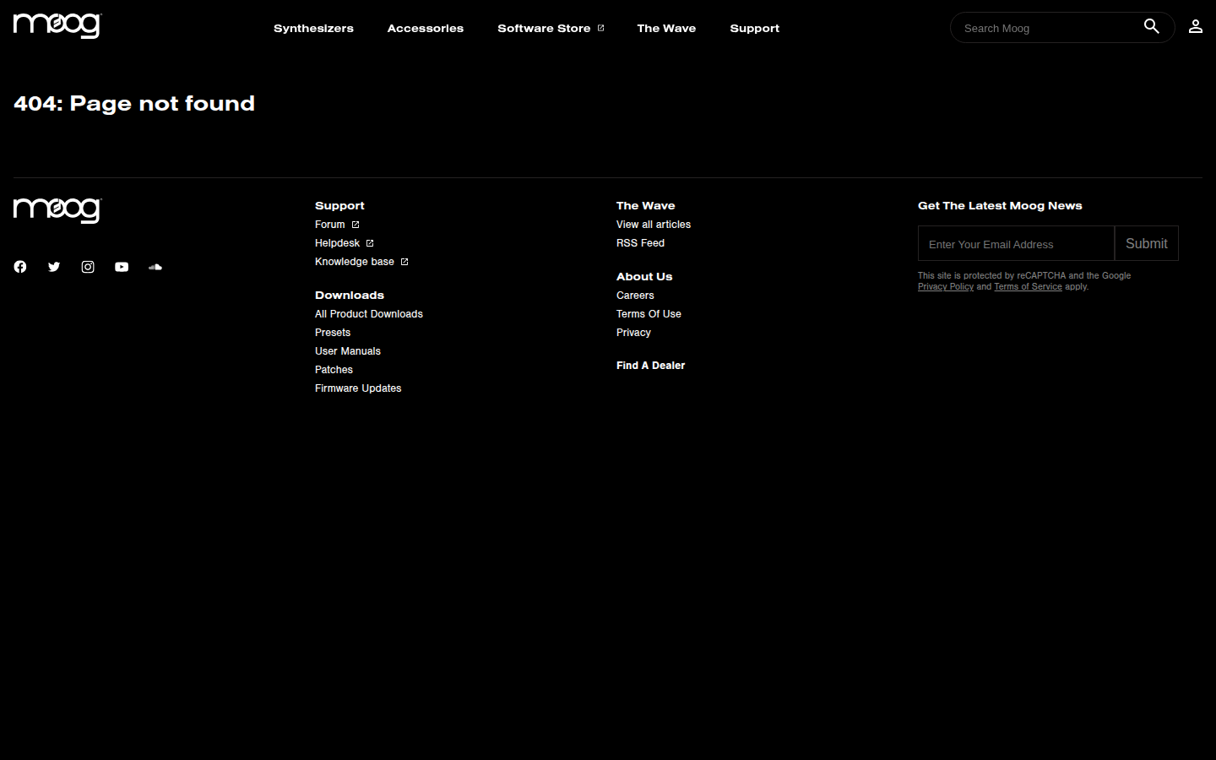The height and width of the screenshot is (760, 1216).
Task: Open Moog's Facebook page icon
Action: pyautogui.click(x=20, y=267)
